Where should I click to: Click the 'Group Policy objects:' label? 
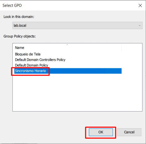[20, 36]
